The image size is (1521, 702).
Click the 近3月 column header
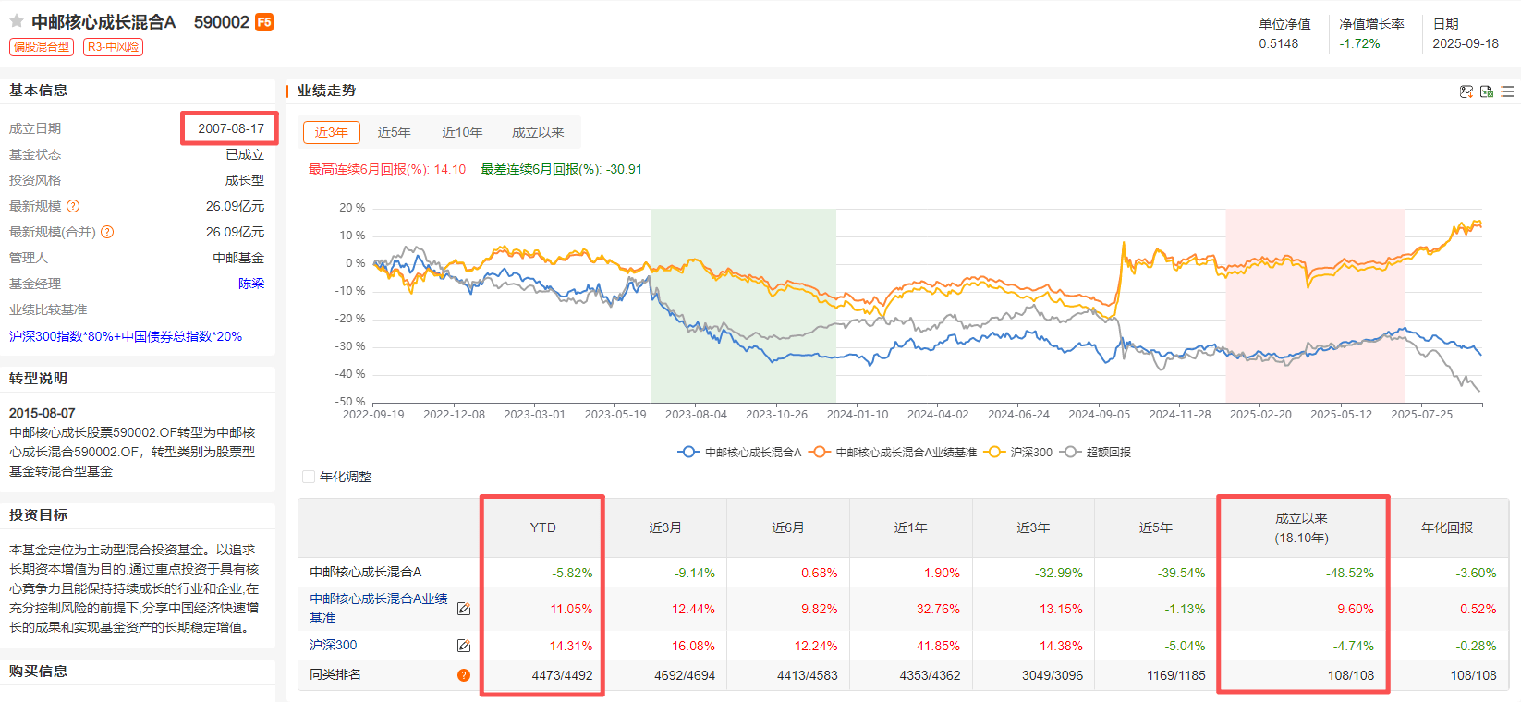665,527
